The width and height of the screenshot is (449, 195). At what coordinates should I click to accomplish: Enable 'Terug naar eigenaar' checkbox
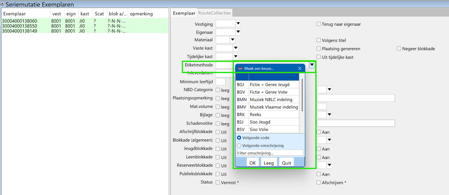[319, 24]
